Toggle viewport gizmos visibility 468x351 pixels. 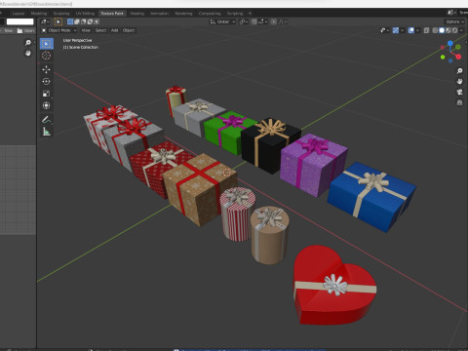[396, 30]
